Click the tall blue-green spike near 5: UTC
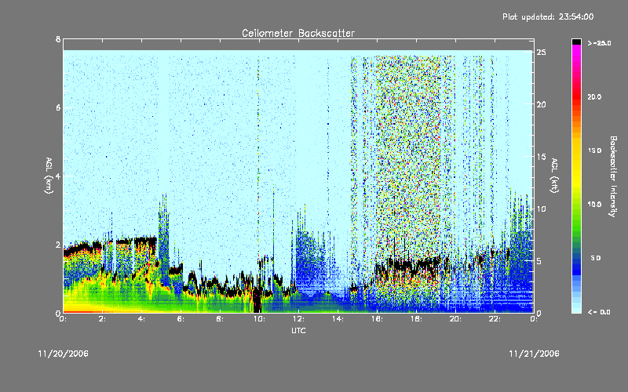The height and width of the screenshot is (392, 628). pos(163,240)
